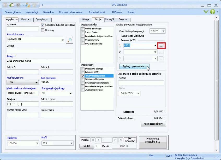Click the vertical scrollbar thumb
Screen dimensions: 221x160
tap(217, 80)
